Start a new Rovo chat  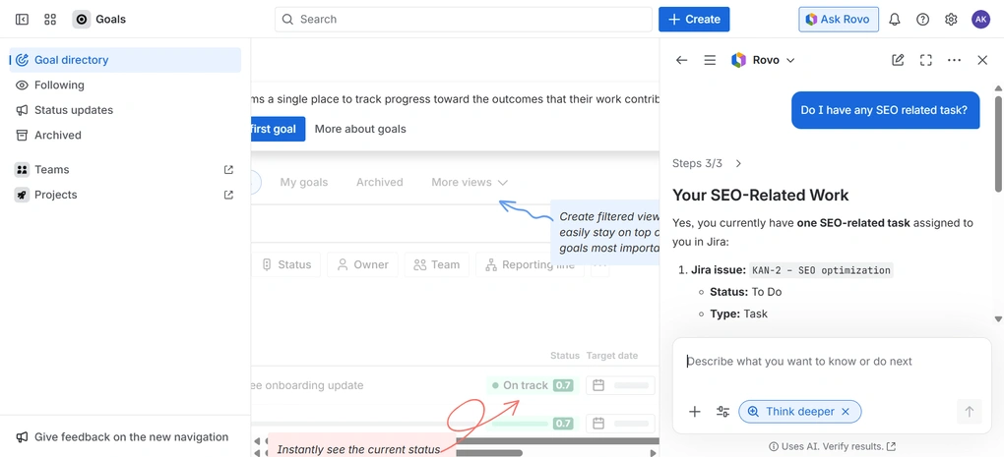(898, 60)
